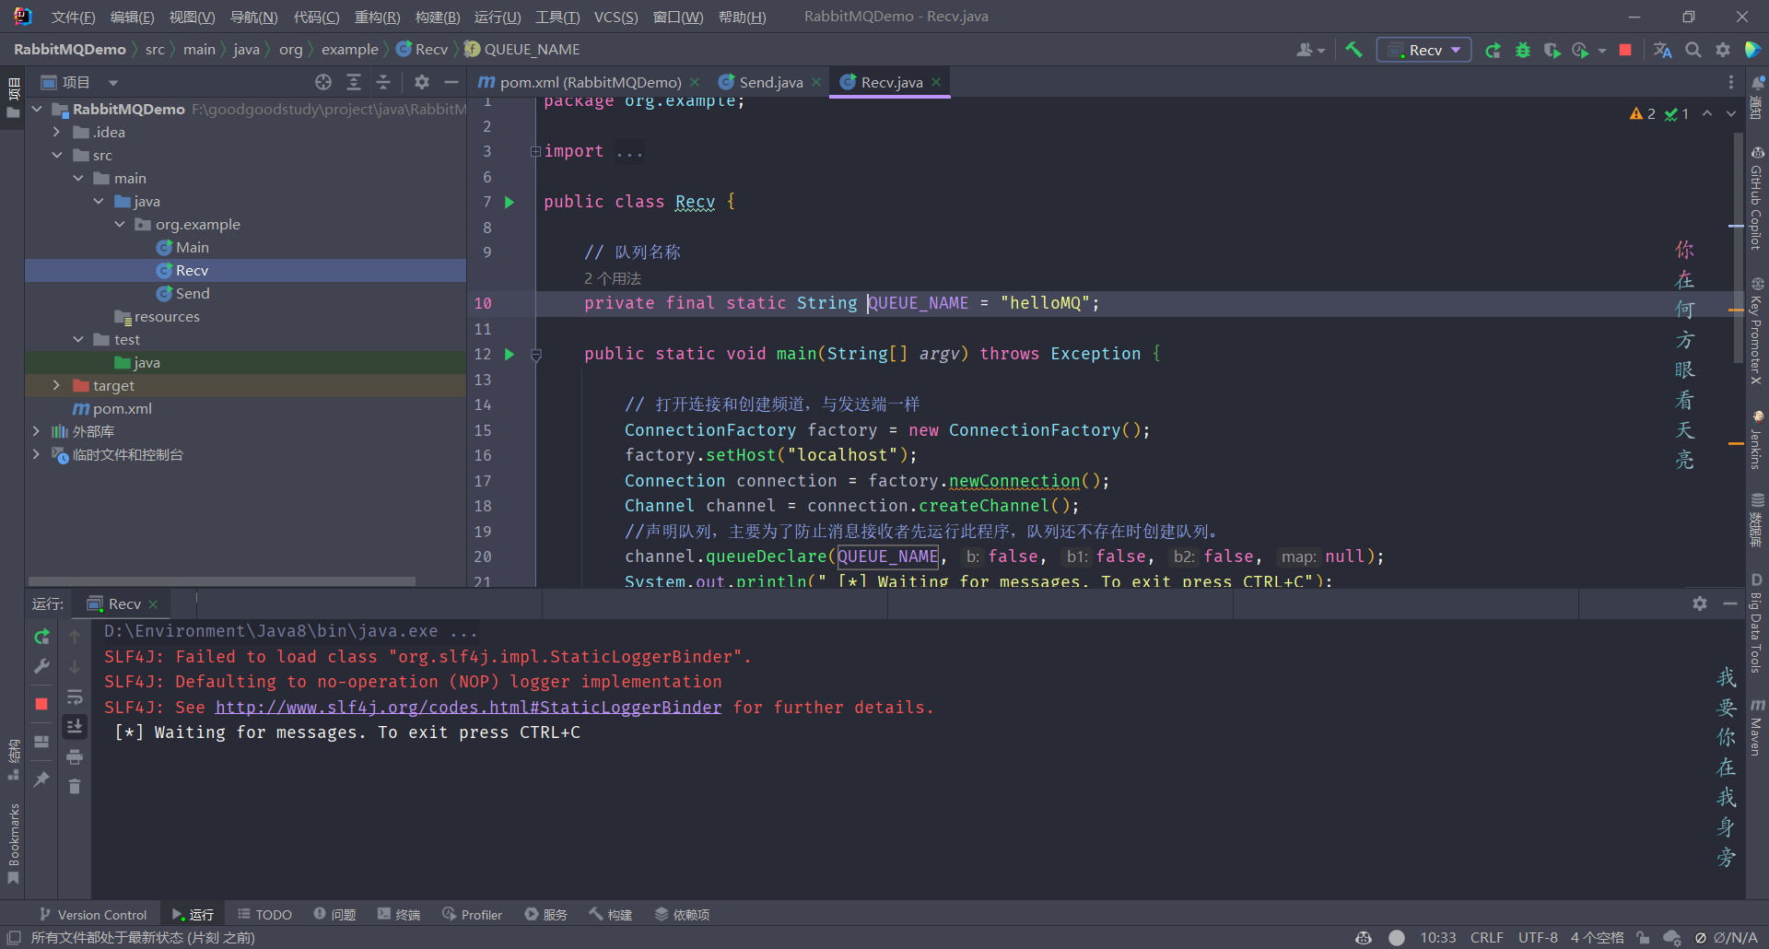
Task: Open run configuration wrench in Run panel
Action: pyautogui.click(x=41, y=666)
